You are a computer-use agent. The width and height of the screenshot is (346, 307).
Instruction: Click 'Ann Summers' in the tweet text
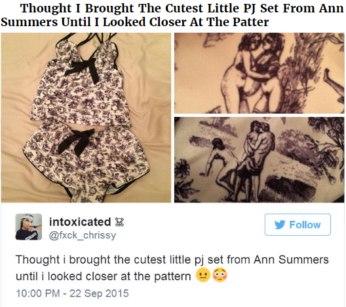click(x=291, y=259)
